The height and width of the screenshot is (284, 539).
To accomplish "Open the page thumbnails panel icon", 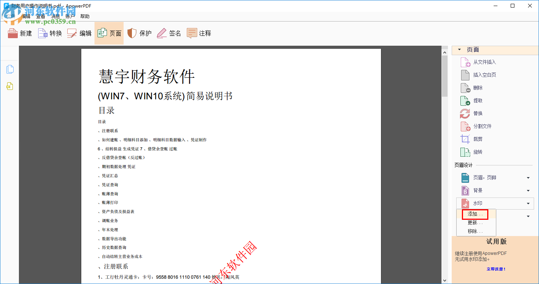I will coord(10,69).
